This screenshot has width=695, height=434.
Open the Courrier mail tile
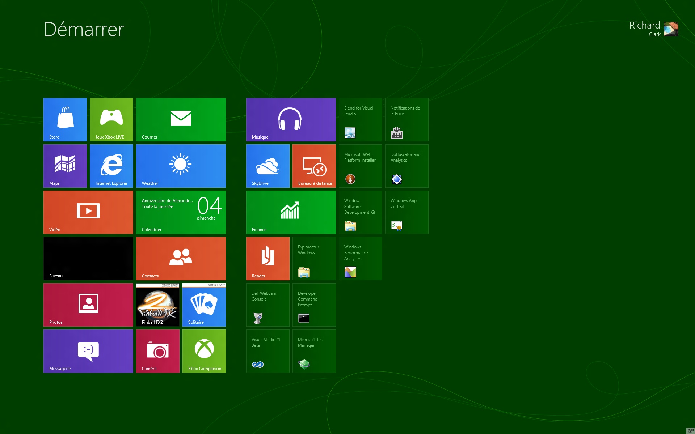point(181,120)
